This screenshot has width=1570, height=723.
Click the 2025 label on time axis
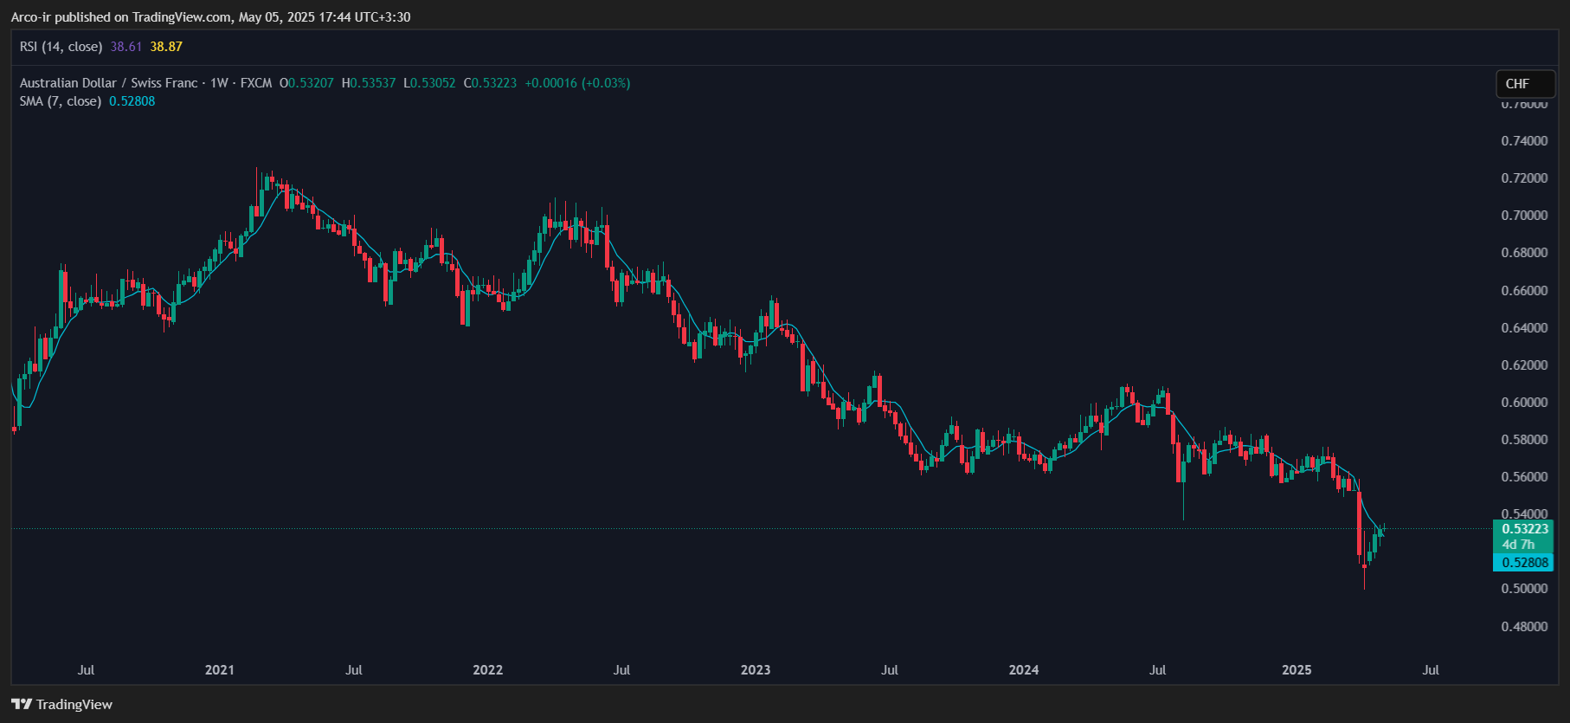click(1297, 670)
